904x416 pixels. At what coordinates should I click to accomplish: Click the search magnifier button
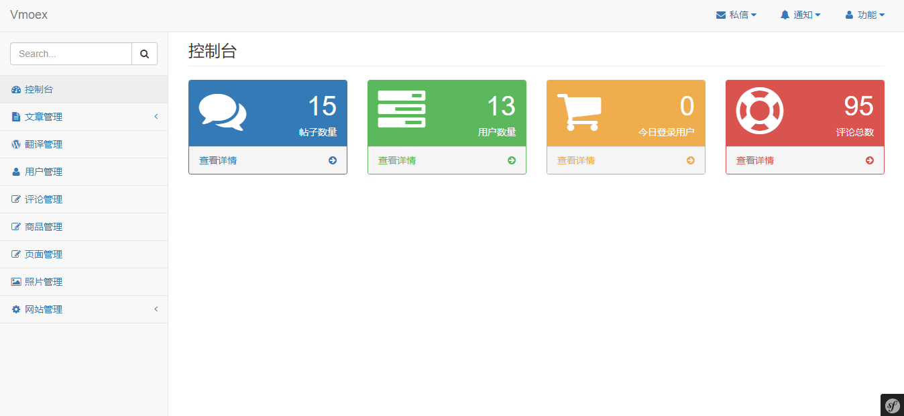click(144, 54)
